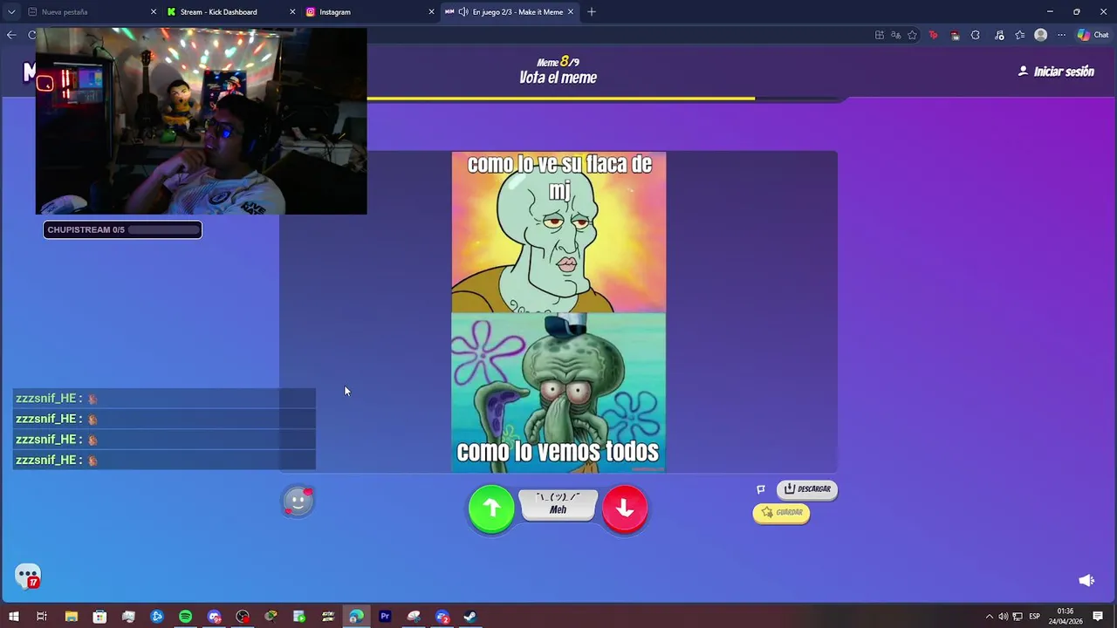
Task: Click the translate page icon
Action: (x=896, y=35)
